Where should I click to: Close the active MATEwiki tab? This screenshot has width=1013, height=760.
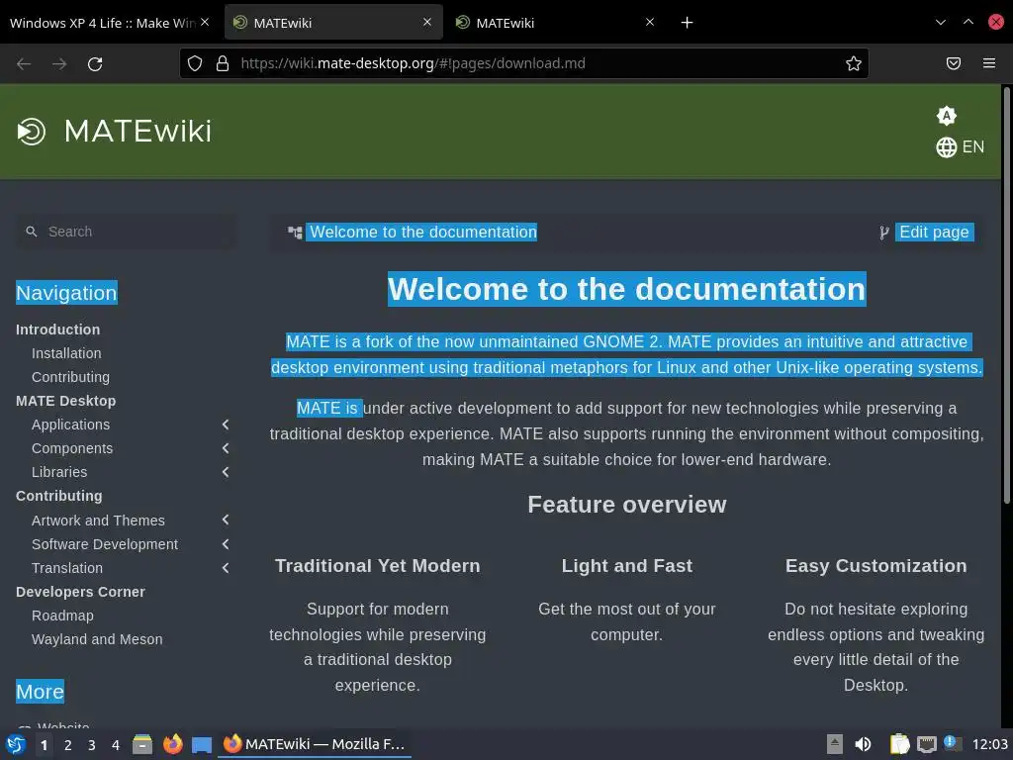[x=427, y=22]
